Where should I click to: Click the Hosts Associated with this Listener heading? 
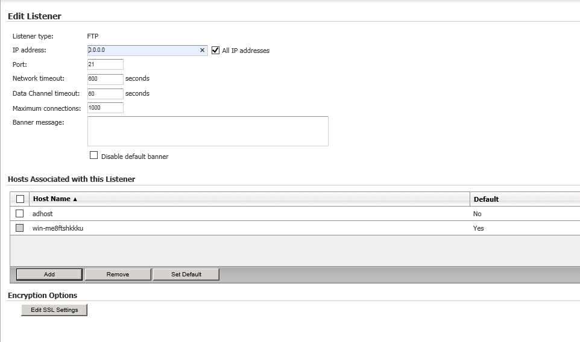[x=71, y=179]
